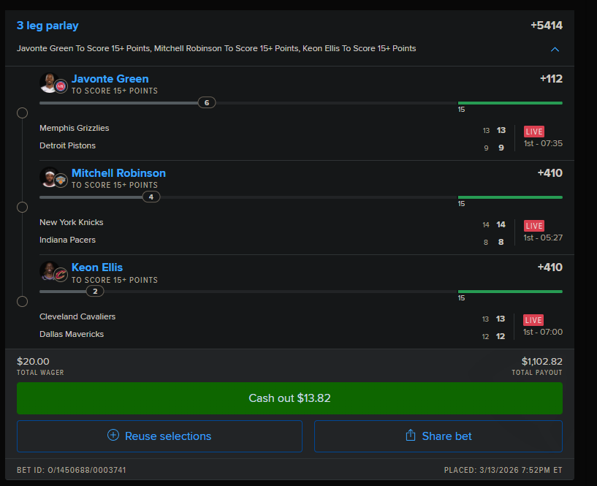Click Javonte Green progress marker showing 6
This screenshot has height=486, width=597.
click(207, 103)
